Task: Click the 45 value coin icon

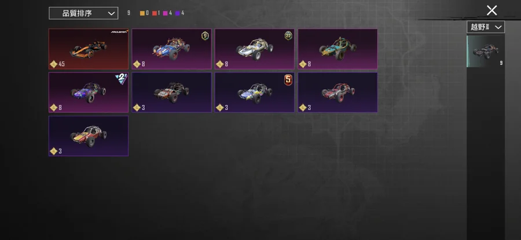Action: pos(53,64)
